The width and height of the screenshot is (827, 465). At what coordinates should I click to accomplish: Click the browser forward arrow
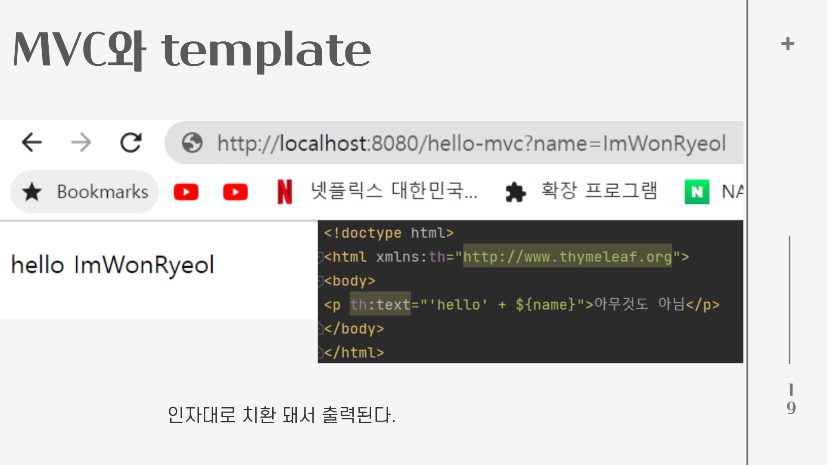click(81, 143)
